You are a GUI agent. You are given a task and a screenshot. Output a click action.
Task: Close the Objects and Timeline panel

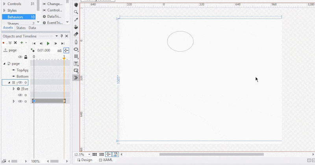pos(67,36)
